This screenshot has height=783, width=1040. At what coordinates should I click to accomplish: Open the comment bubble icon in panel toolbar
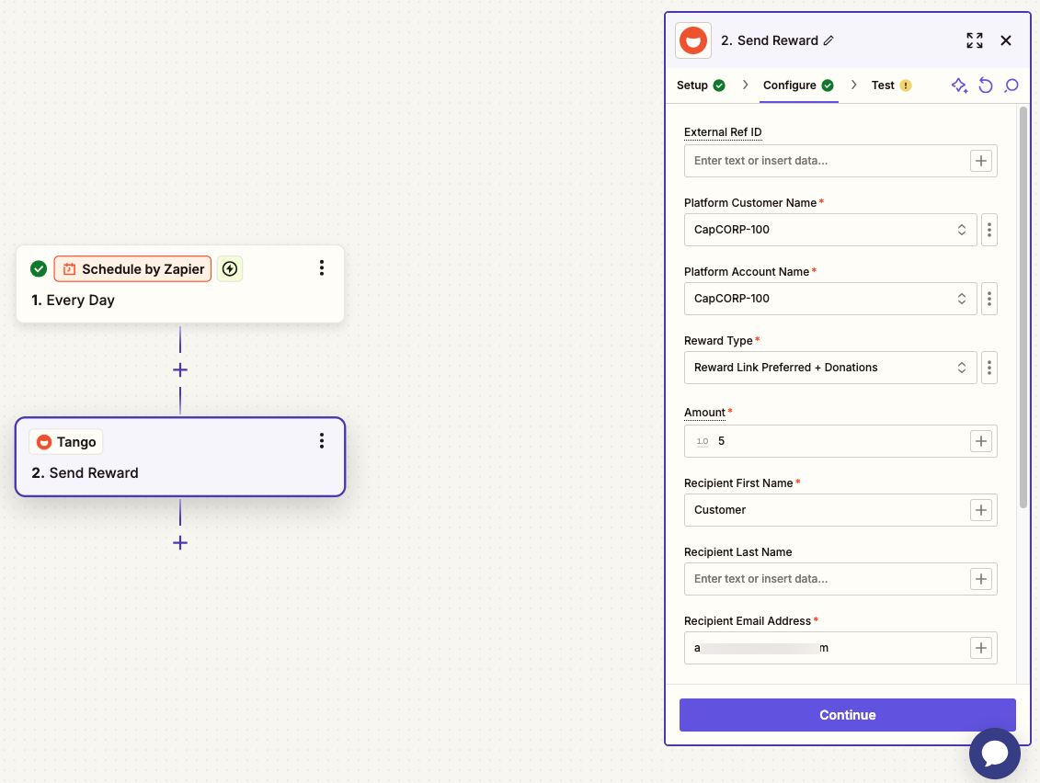tap(1011, 85)
